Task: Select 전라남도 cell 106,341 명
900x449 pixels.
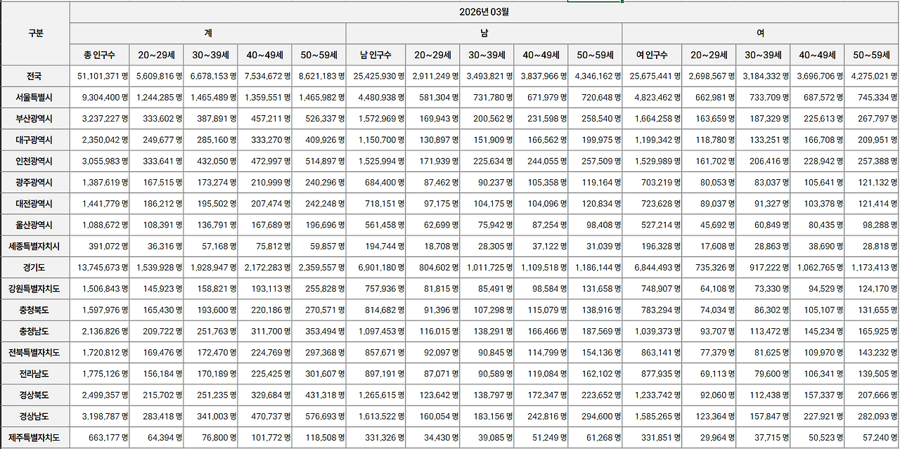Action: 817,374
